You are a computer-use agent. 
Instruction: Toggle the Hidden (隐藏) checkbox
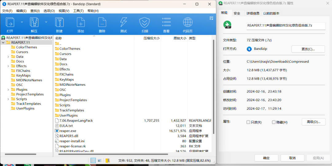pos(274,122)
